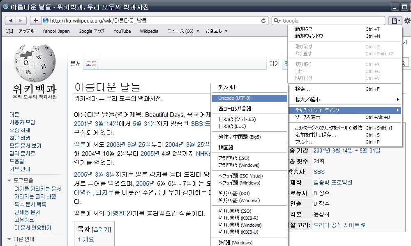The height and width of the screenshot is (246, 411).
Task: Open 사용자 모임 sidebar link
Action: click(x=22, y=122)
